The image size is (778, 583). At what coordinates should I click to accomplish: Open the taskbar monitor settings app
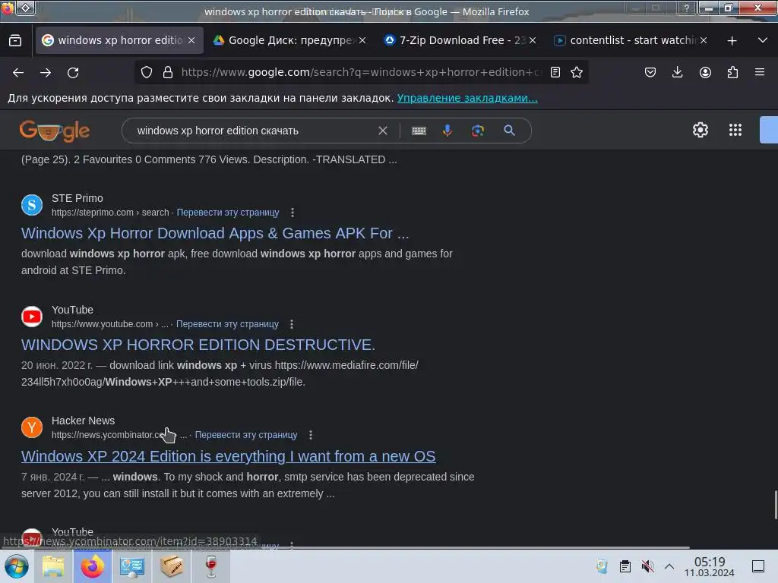(132, 566)
